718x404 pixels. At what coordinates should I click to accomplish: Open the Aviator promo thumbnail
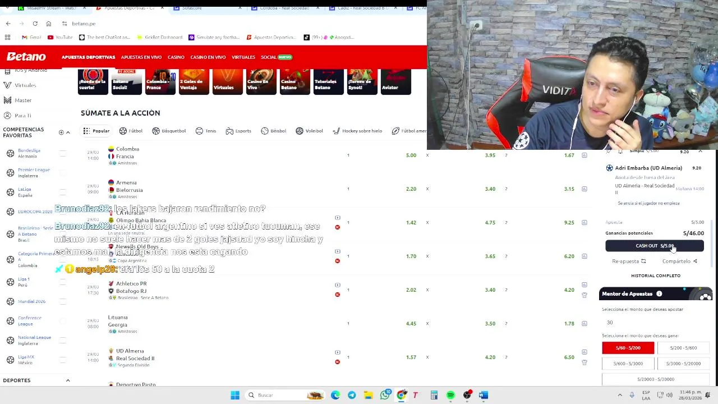[396, 81]
